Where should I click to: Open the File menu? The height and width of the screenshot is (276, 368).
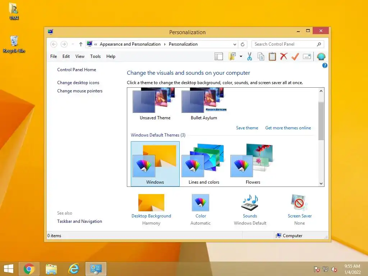(x=54, y=56)
